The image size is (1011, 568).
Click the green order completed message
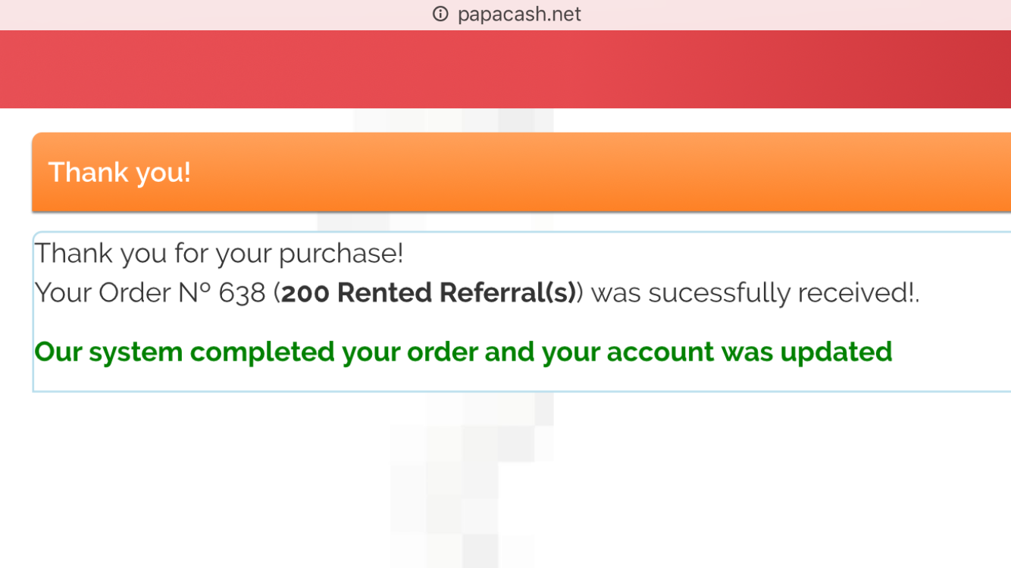463,352
